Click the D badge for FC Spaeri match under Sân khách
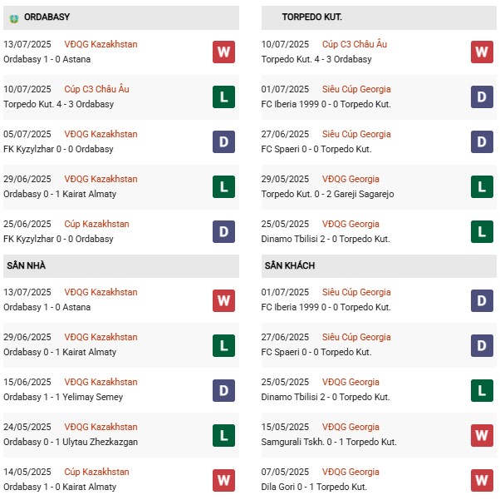500x500 pixels. click(x=482, y=345)
